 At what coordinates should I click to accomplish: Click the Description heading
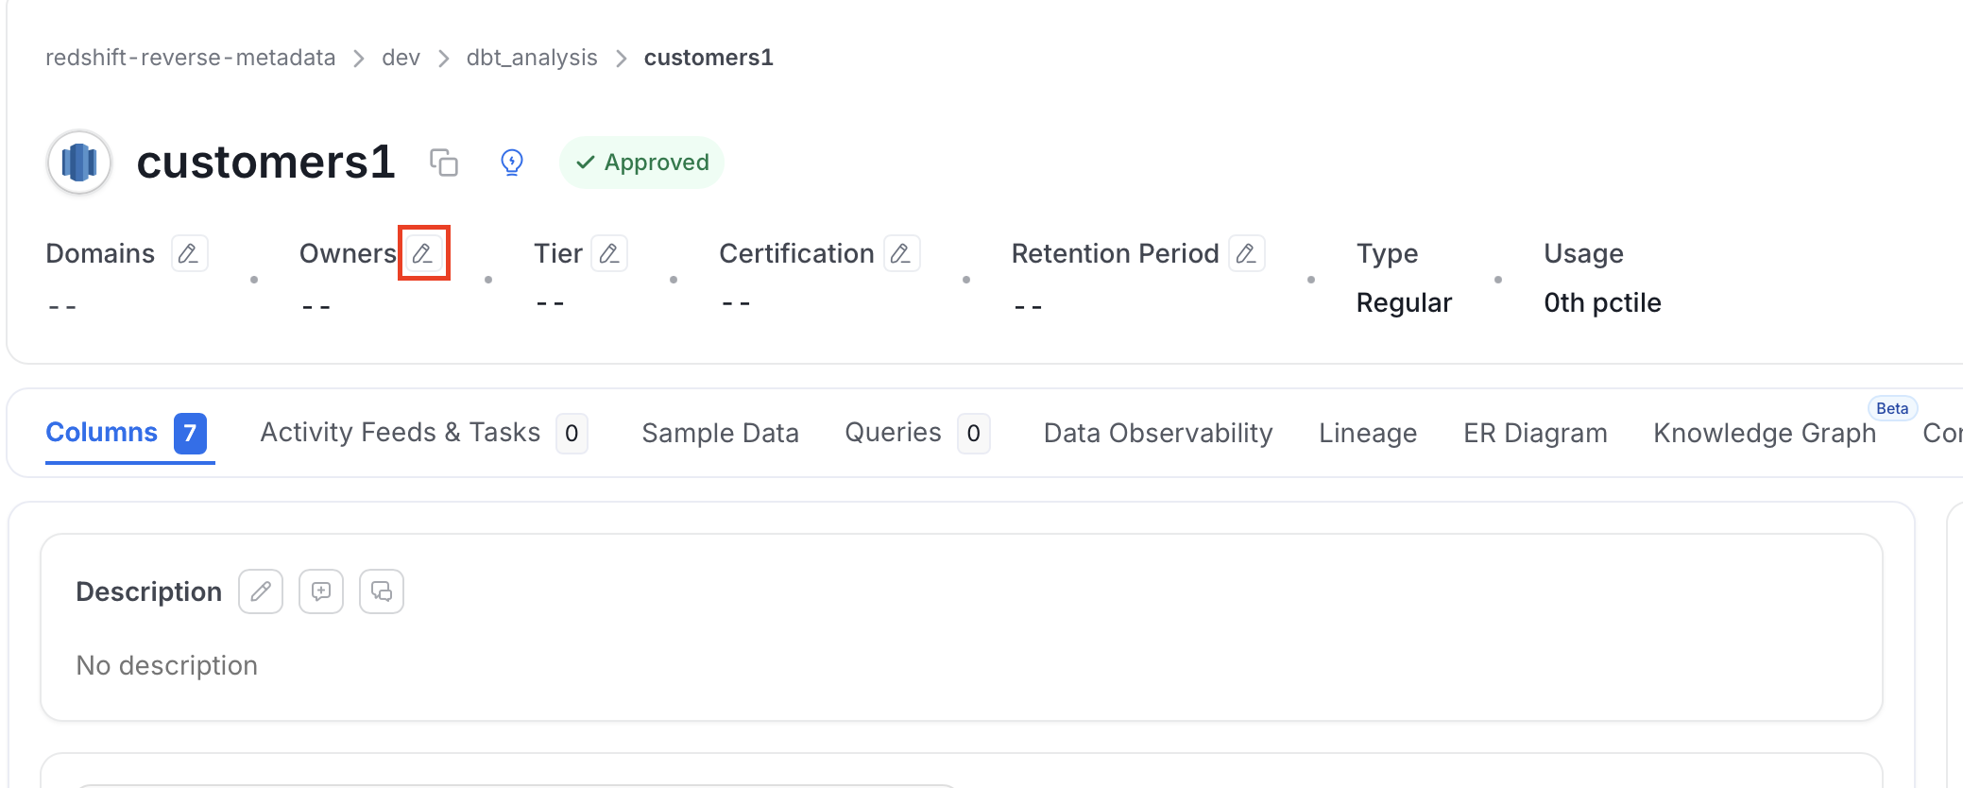coord(148,591)
